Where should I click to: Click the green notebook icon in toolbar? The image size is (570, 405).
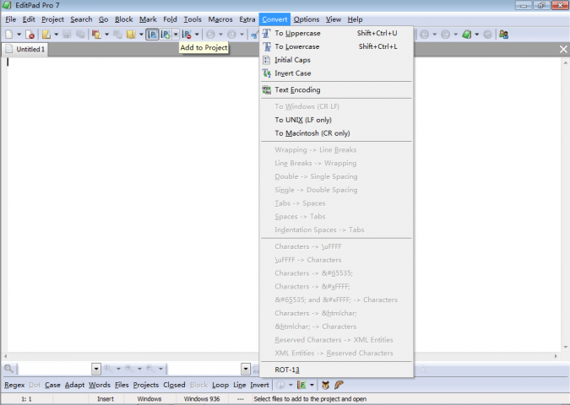(x=466, y=35)
